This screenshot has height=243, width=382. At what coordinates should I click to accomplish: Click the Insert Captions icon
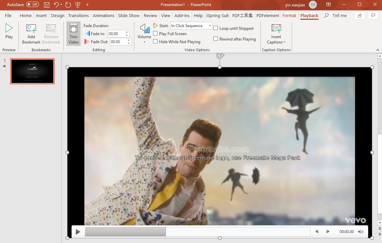tap(276, 28)
